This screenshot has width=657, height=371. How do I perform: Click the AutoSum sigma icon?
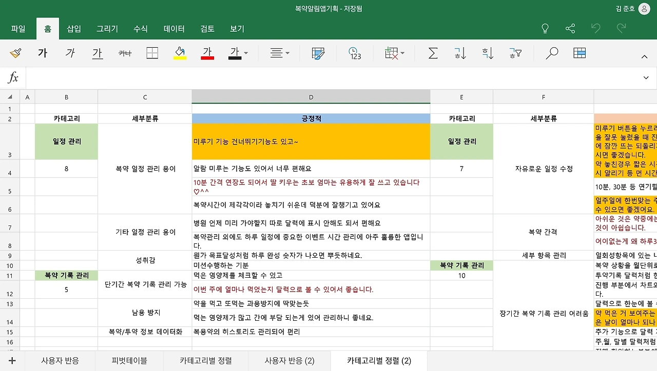tap(433, 53)
